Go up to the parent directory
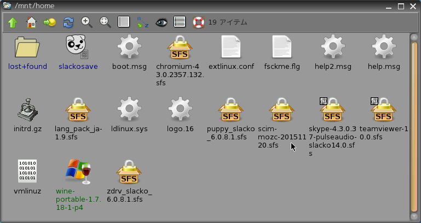The width and height of the screenshot is (421, 223). pos(13,22)
